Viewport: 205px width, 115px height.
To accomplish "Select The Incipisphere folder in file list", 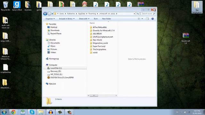I will click(99, 49).
